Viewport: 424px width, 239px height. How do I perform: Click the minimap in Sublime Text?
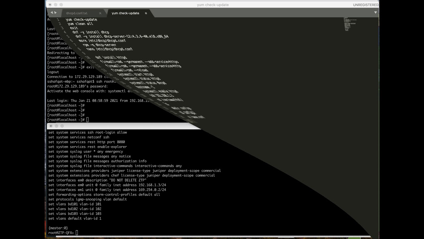(x=350, y=24)
